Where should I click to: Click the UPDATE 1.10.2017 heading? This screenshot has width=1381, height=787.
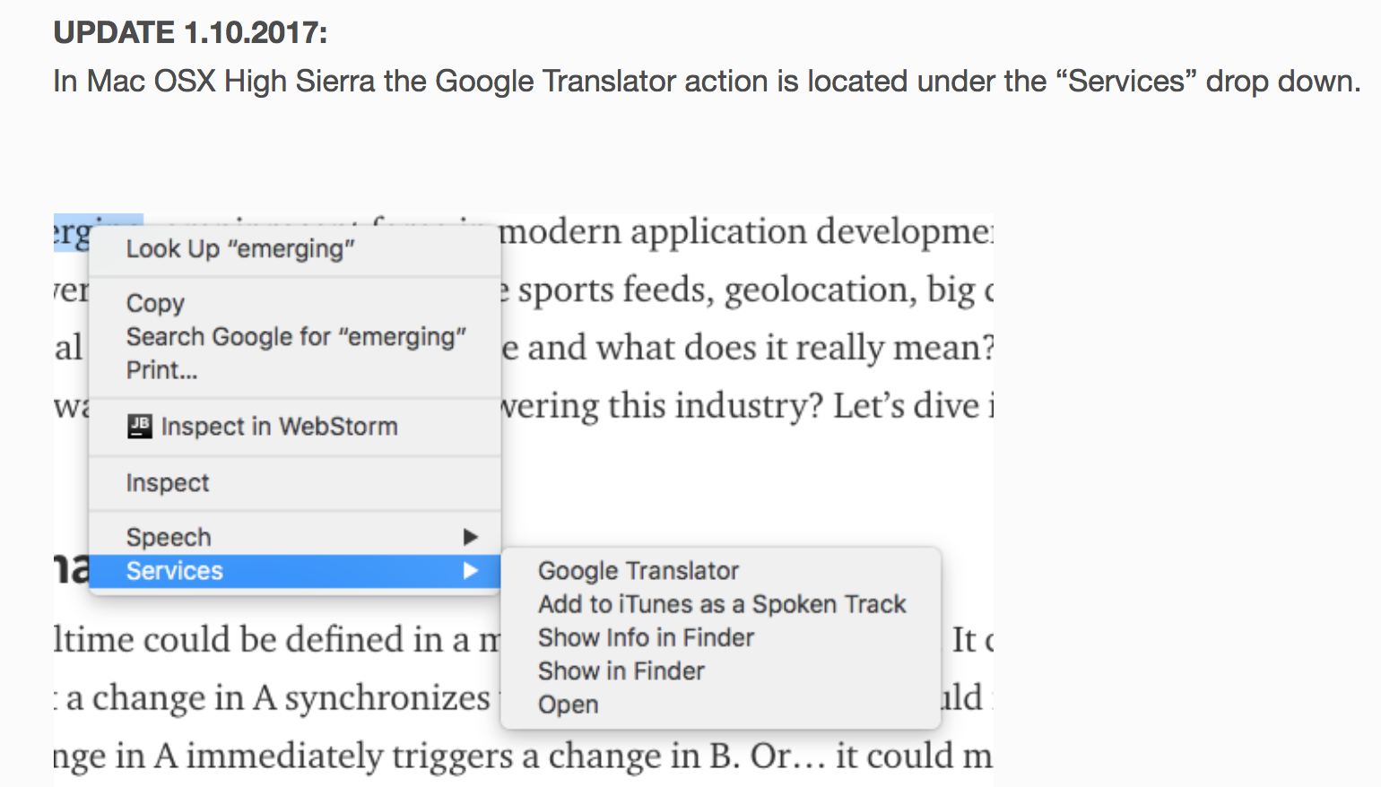pos(191,33)
